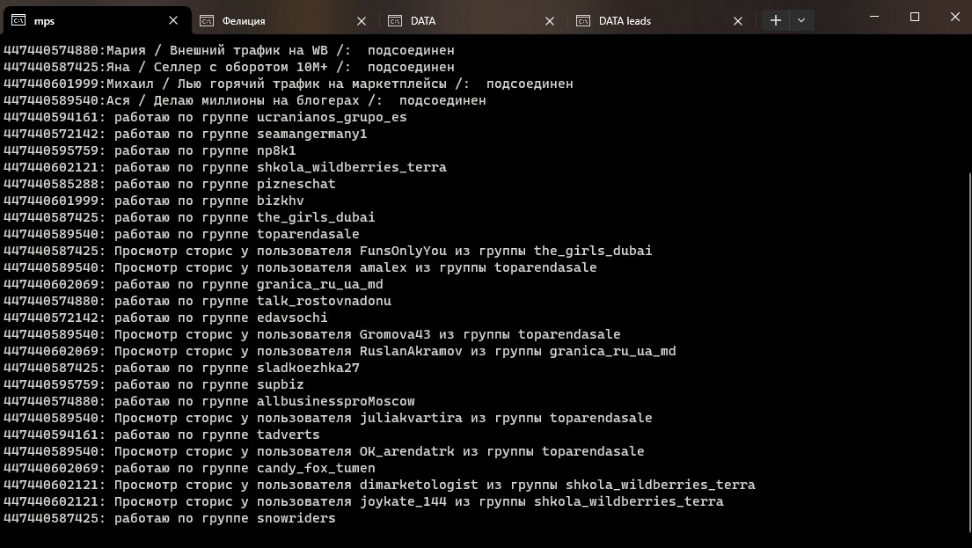Click the line mentioning dimarketologist

point(379,486)
